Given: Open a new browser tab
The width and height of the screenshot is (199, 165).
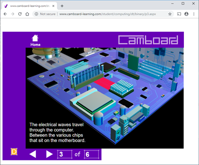Looking at the screenshot, I should click(62, 6).
